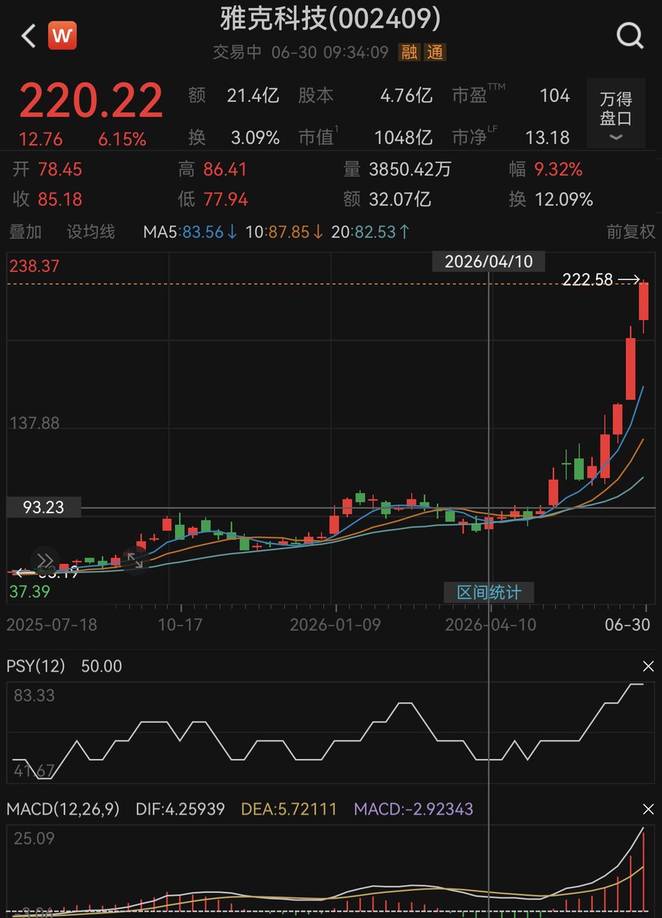Tap the 额 21.4亿 amount value
Screen dimensions: 662x918
253,96
